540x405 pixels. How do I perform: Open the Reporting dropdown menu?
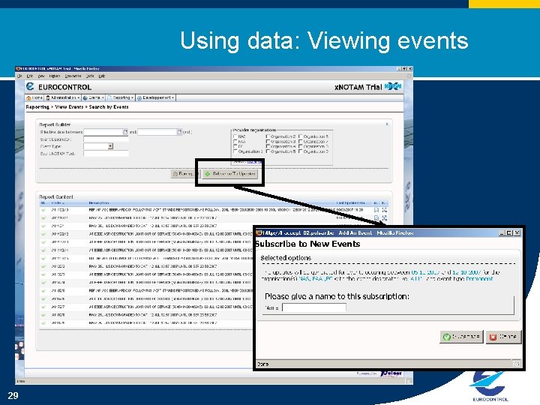click(x=121, y=97)
